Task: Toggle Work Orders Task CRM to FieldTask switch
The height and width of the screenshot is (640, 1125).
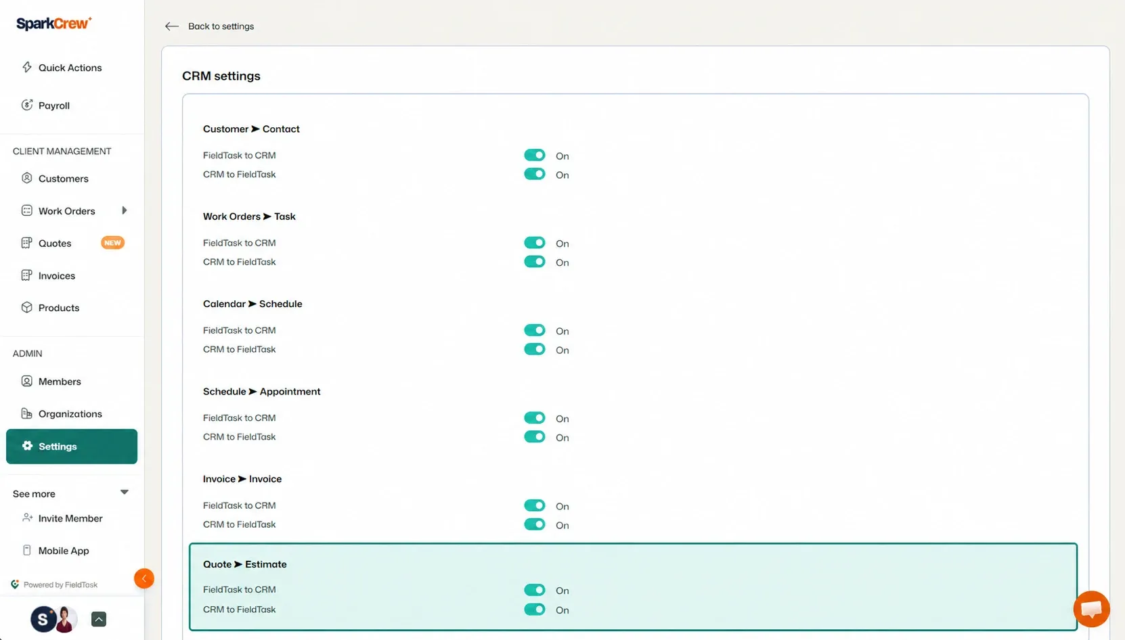Action: (x=535, y=261)
